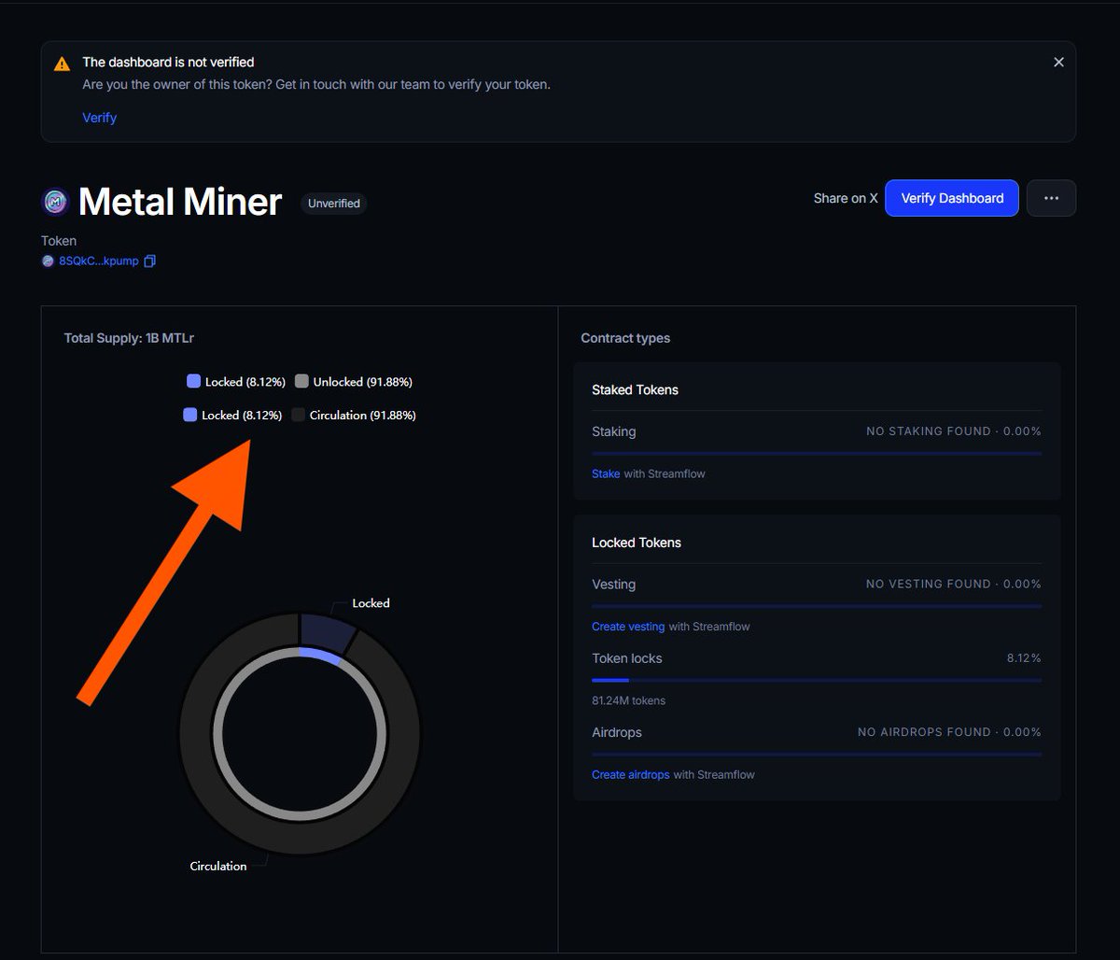
Task: Select the Total Supply: 1B MTLr text
Action: coord(129,338)
